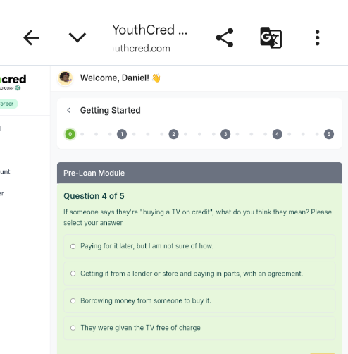The height and width of the screenshot is (354, 348).
Task: Click the YouthCred logo in sidebar
Action: [13, 82]
